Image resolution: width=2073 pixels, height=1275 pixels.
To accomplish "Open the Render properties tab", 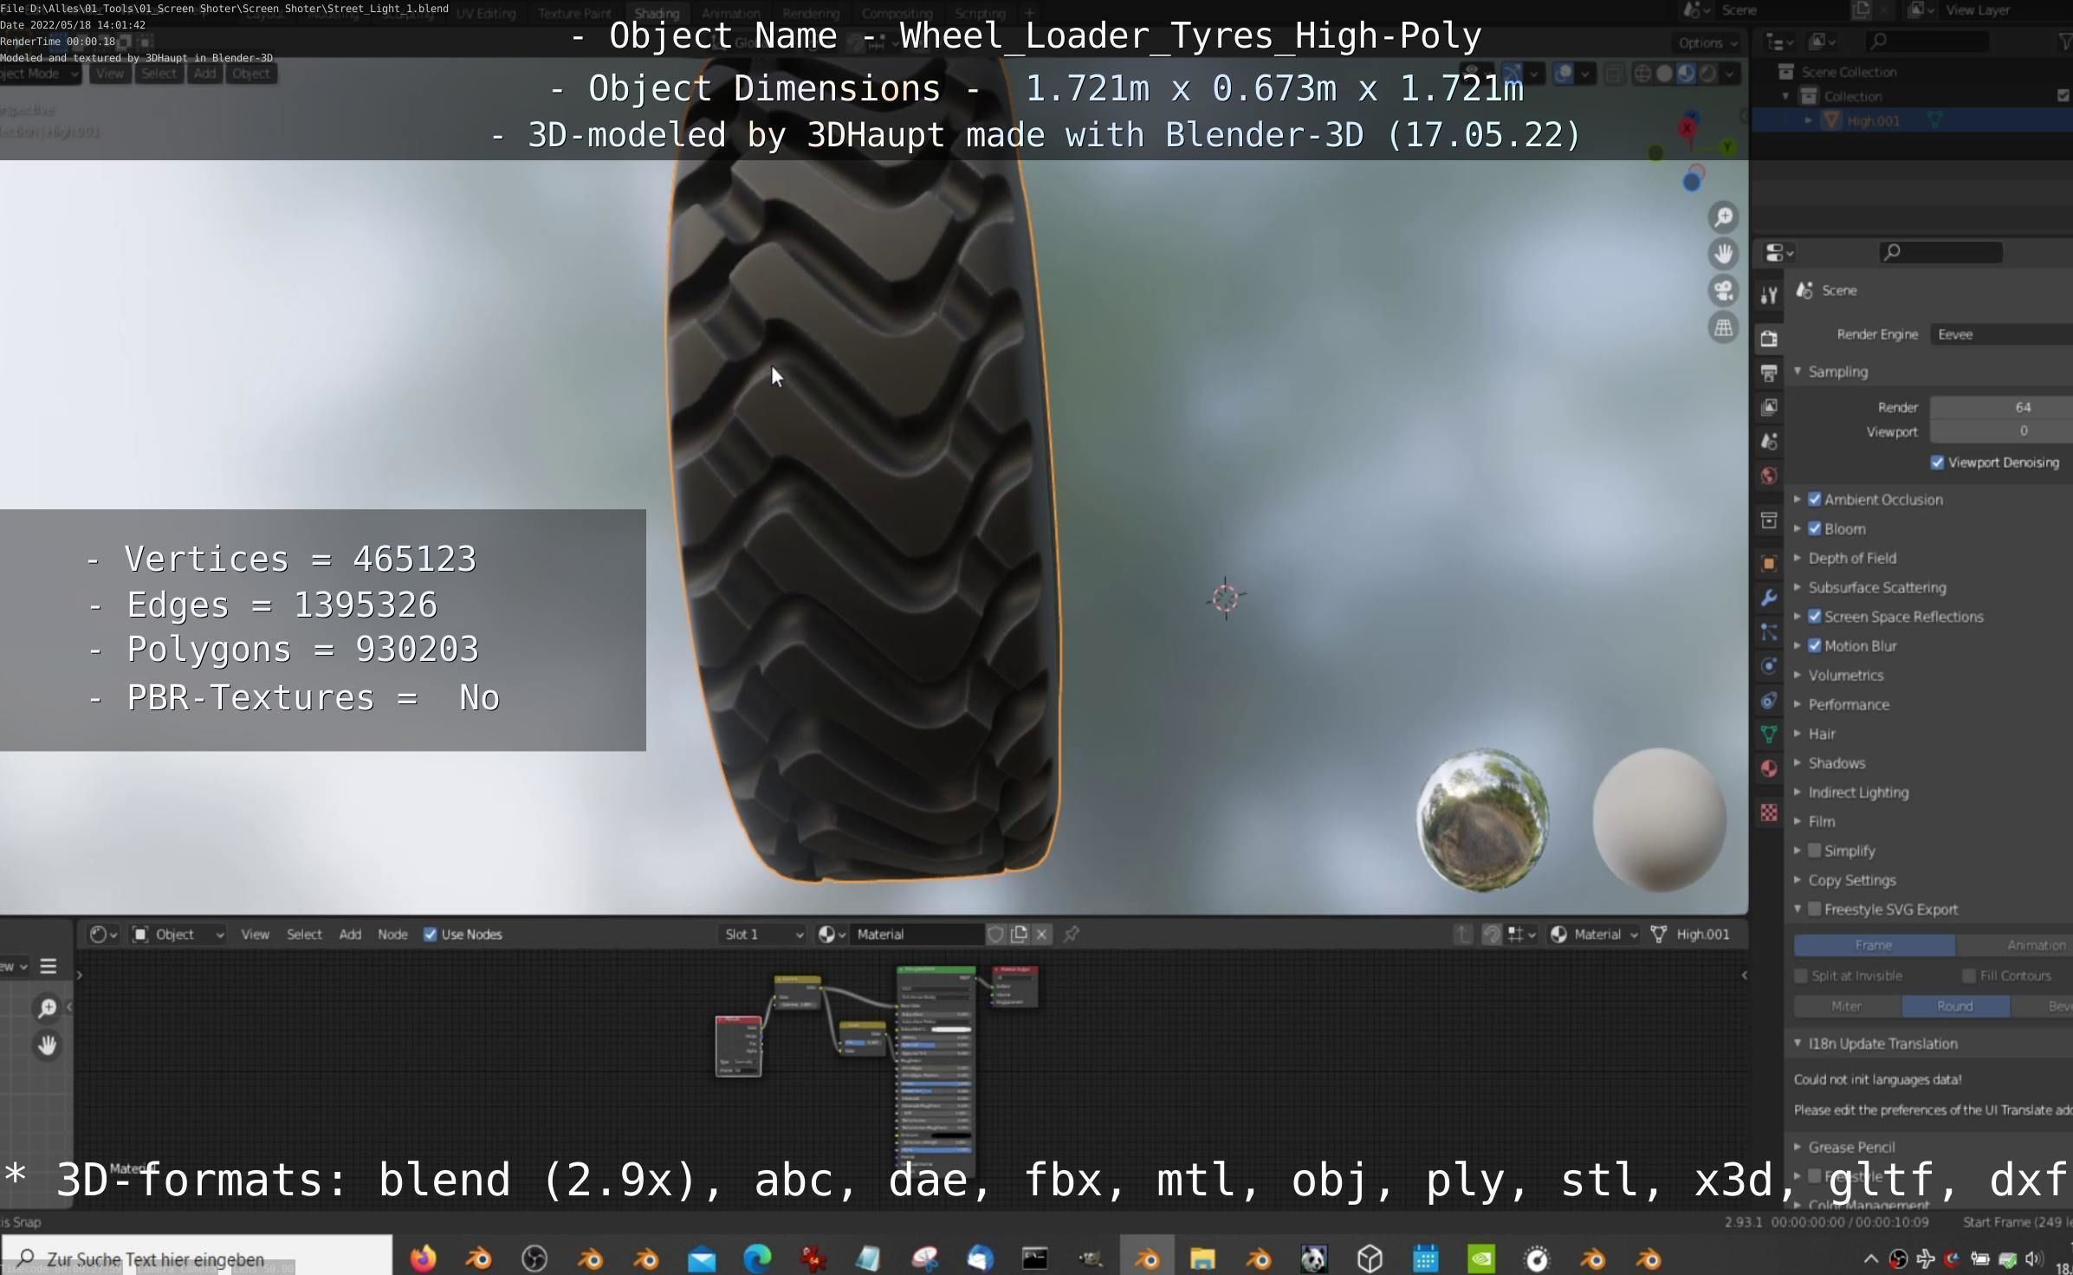I will pos(1769,339).
